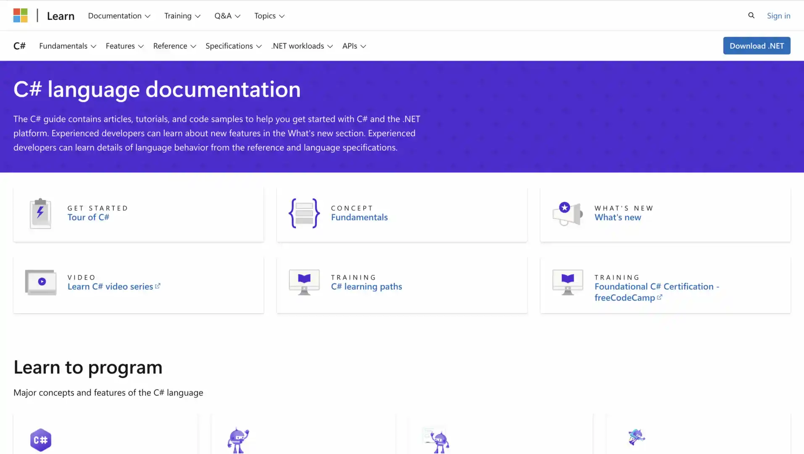This screenshot has width=804, height=454.
Task: Click the Sign in link
Action: point(778,16)
